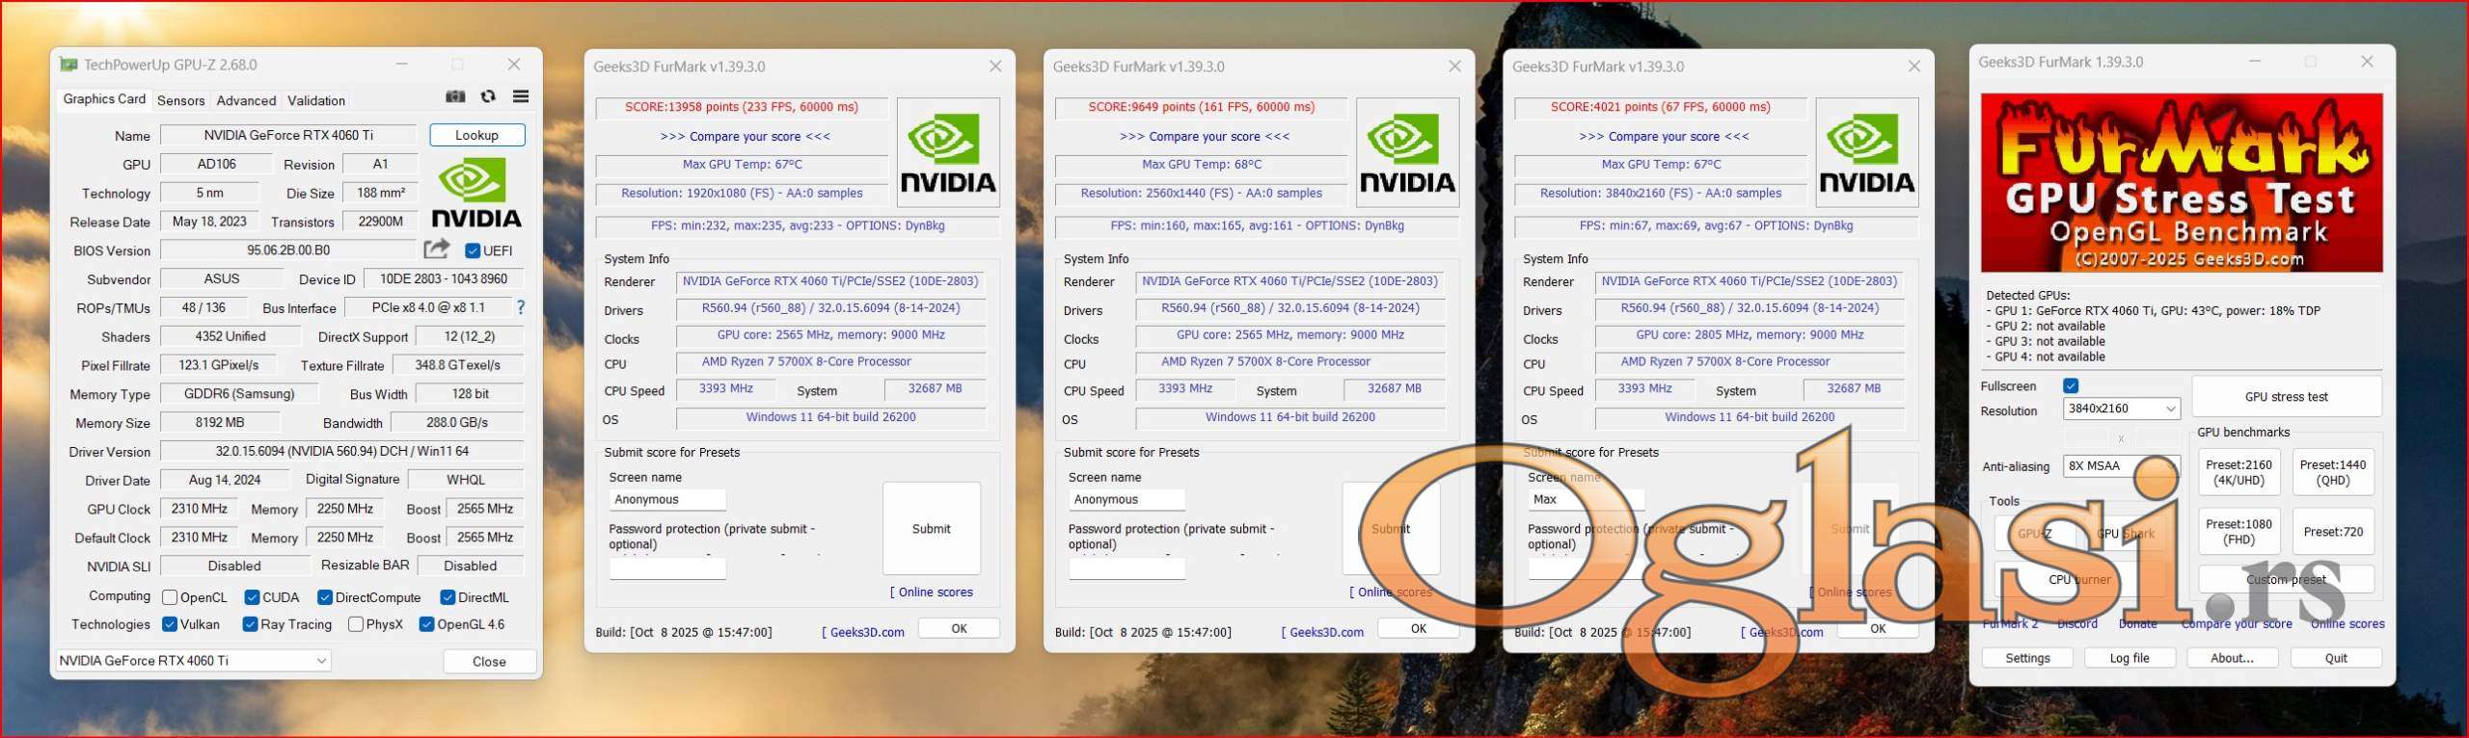Enable the PhysX checkbox
The image size is (2469, 738).
click(x=356, y=624)
